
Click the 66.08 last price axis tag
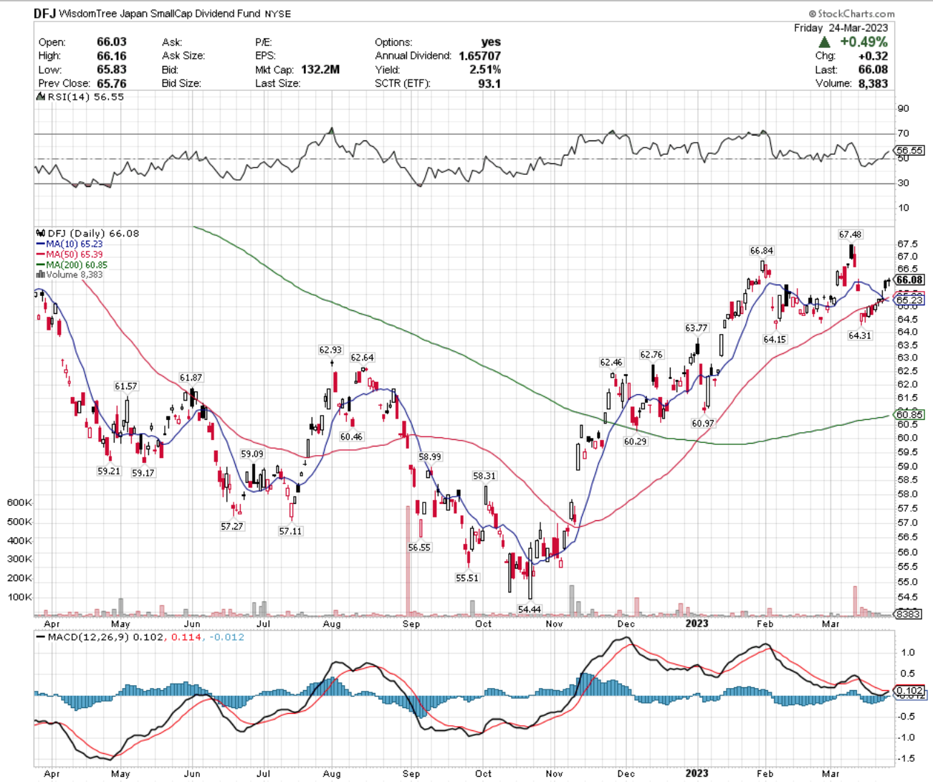click(x=910, y=279)
